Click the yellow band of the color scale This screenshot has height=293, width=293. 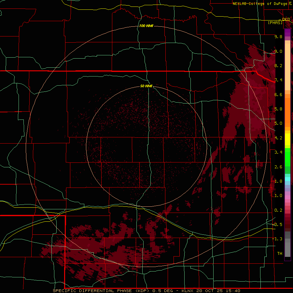[x=287, y=139]
